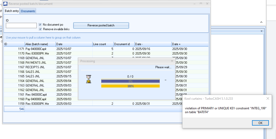Screen dimensions: 276x139
Task: Toggle the No document po checkbox
Action: click(x=40, y=25)
